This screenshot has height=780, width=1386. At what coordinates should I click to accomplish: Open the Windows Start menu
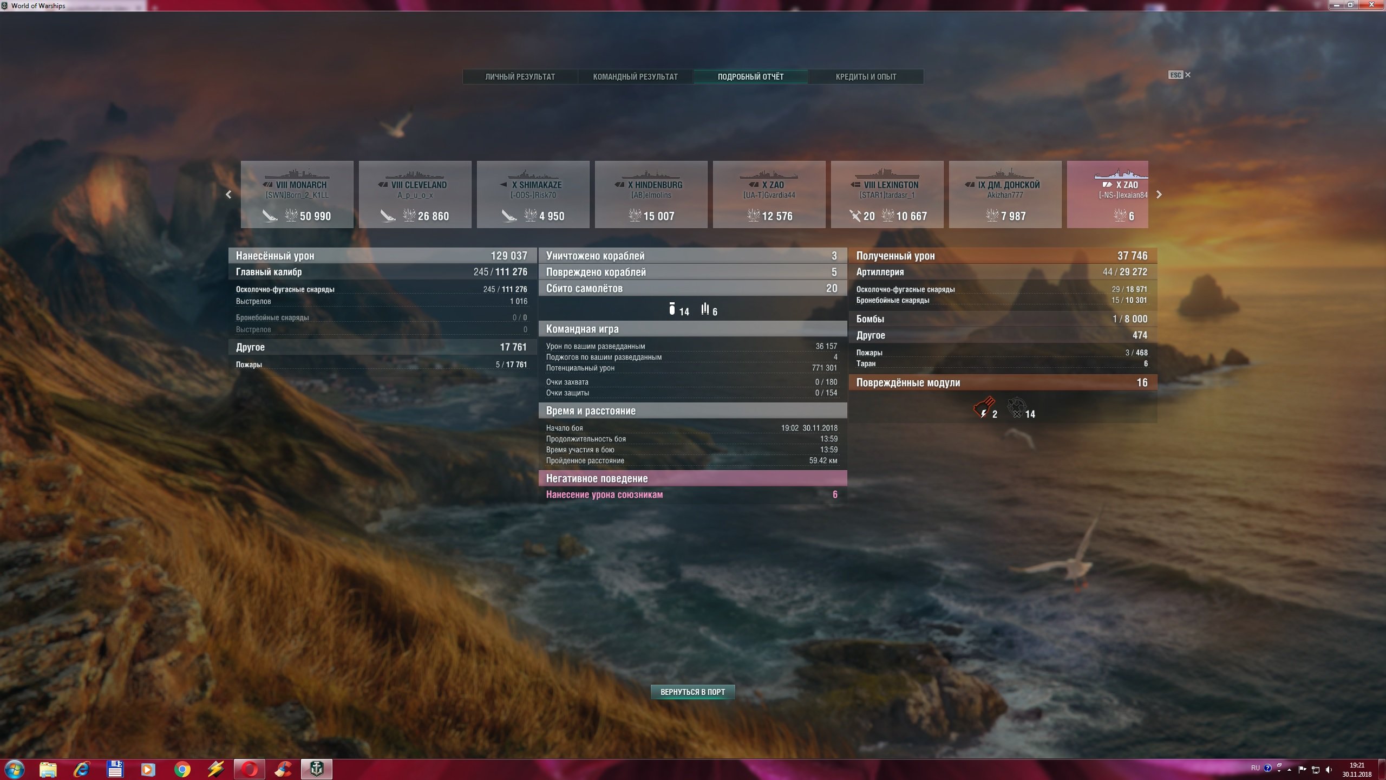14,769
